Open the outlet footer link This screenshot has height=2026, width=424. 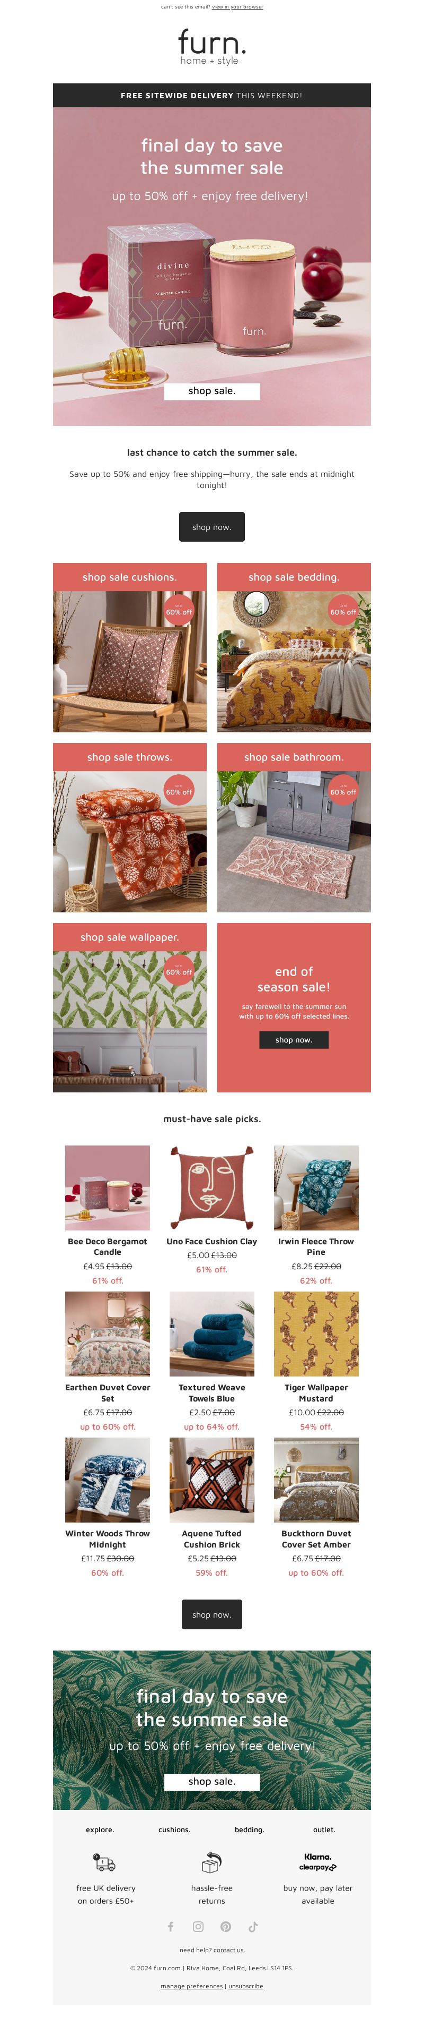click(x=323, y=1830)
